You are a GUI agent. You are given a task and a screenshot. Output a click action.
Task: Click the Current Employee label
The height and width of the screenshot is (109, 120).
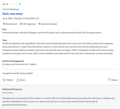(x=11, y=9)
